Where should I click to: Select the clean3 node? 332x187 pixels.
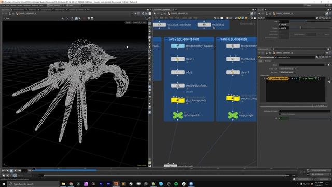click(233, 72)
